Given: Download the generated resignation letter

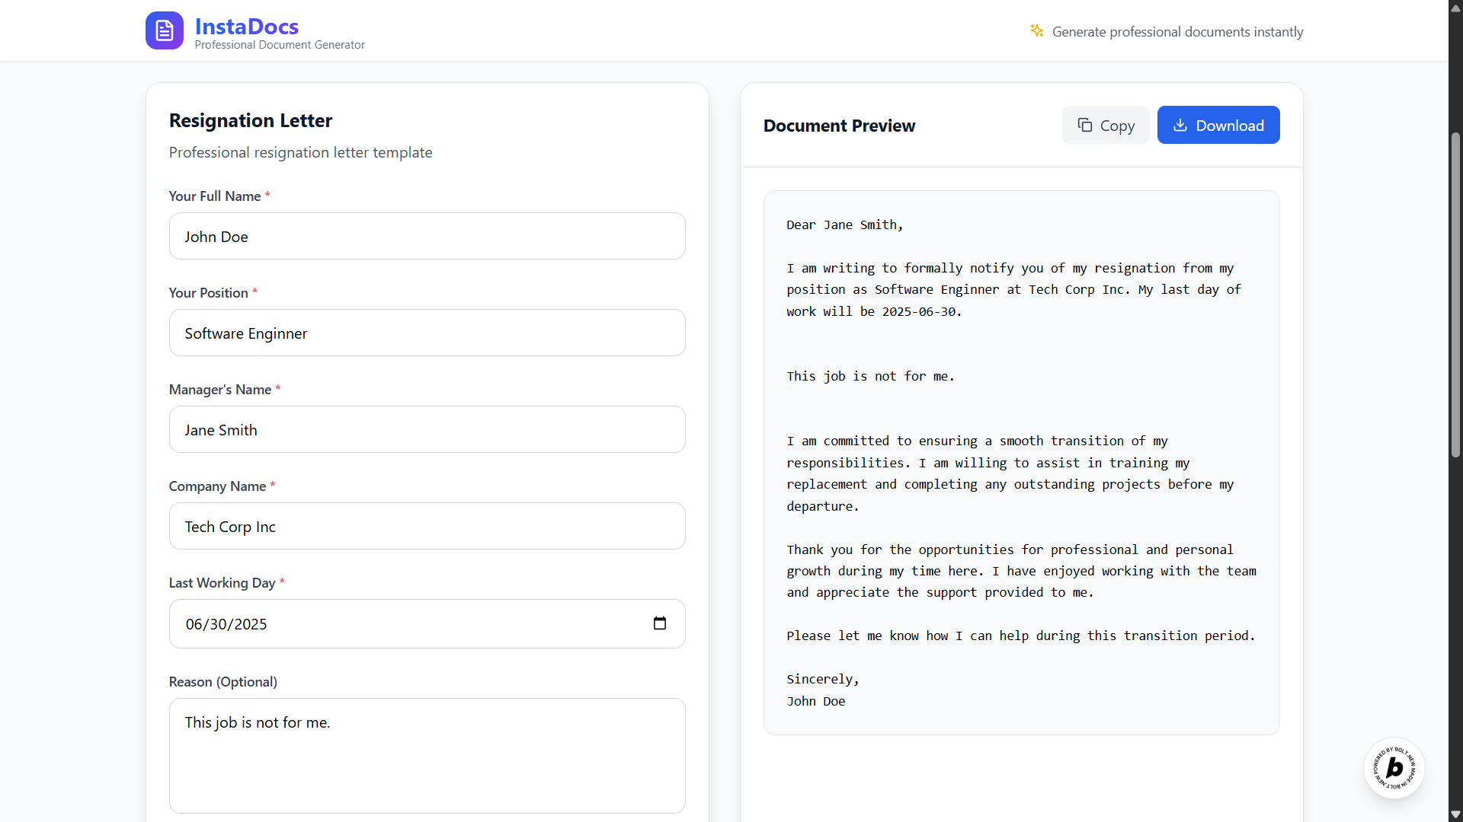Looking at the screenshot, I should click(x=1218, y=126).
